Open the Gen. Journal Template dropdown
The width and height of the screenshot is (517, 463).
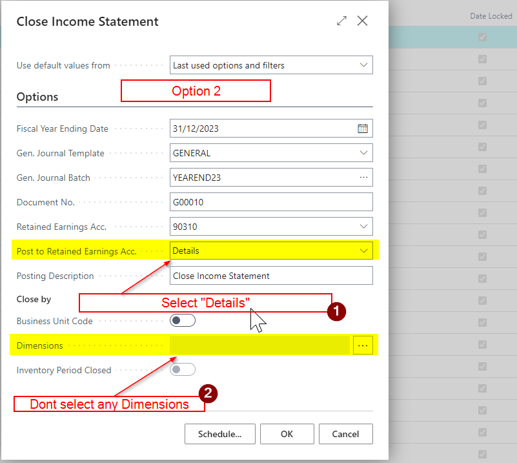point(363,153)
